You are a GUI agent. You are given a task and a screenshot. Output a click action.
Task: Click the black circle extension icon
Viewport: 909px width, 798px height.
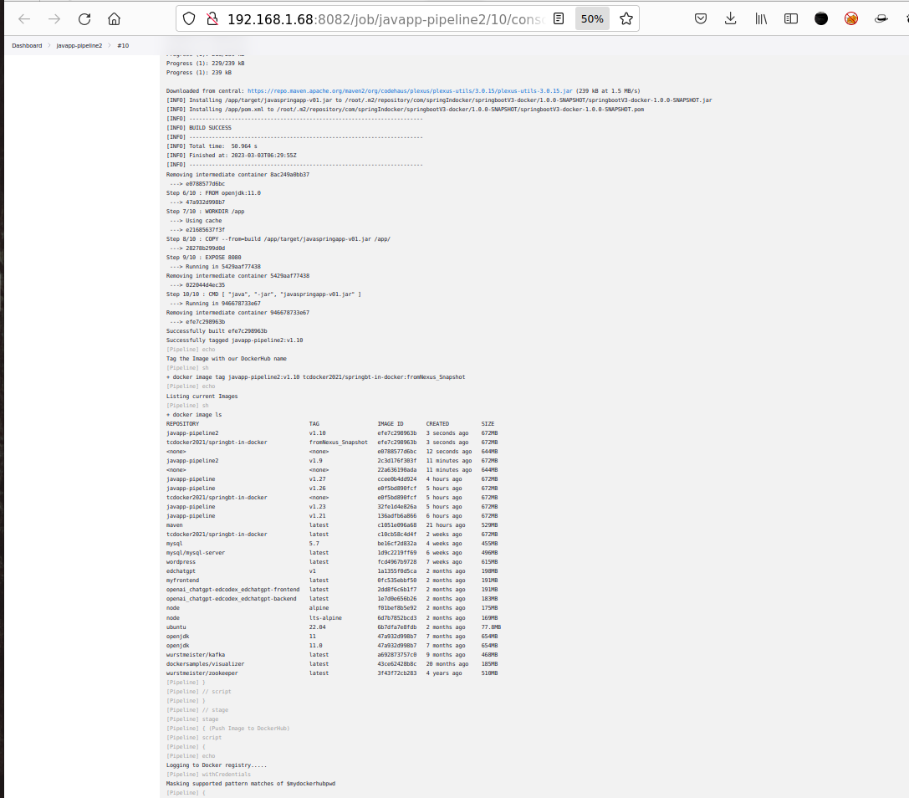click(x=821, y=19)
